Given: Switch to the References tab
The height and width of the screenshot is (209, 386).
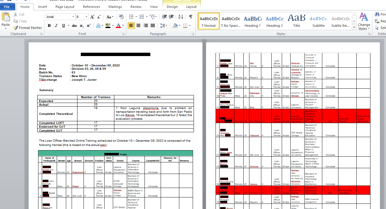Looking at the screenshot, I should point(91,7).
